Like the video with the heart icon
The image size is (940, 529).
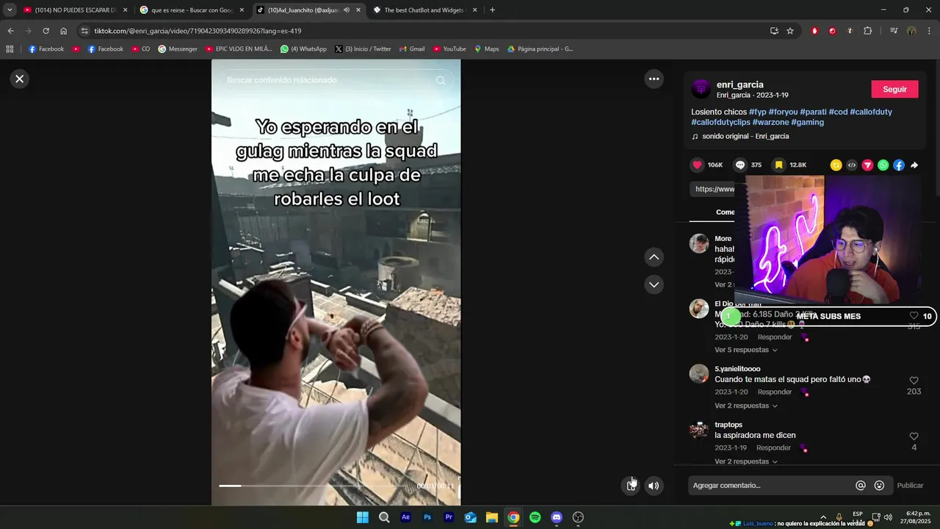point(698,165)
